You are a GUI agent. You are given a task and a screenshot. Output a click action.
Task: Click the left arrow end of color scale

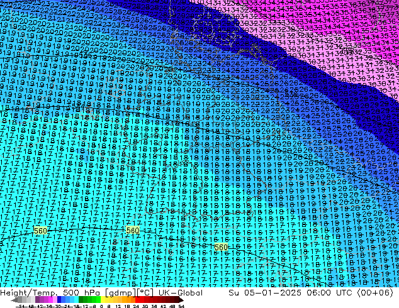(14, 300)
